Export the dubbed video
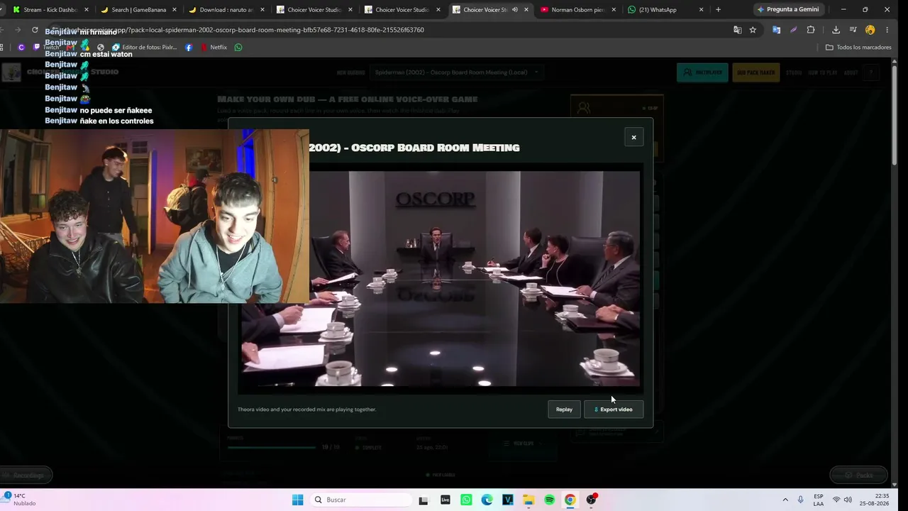 point(614,410)
